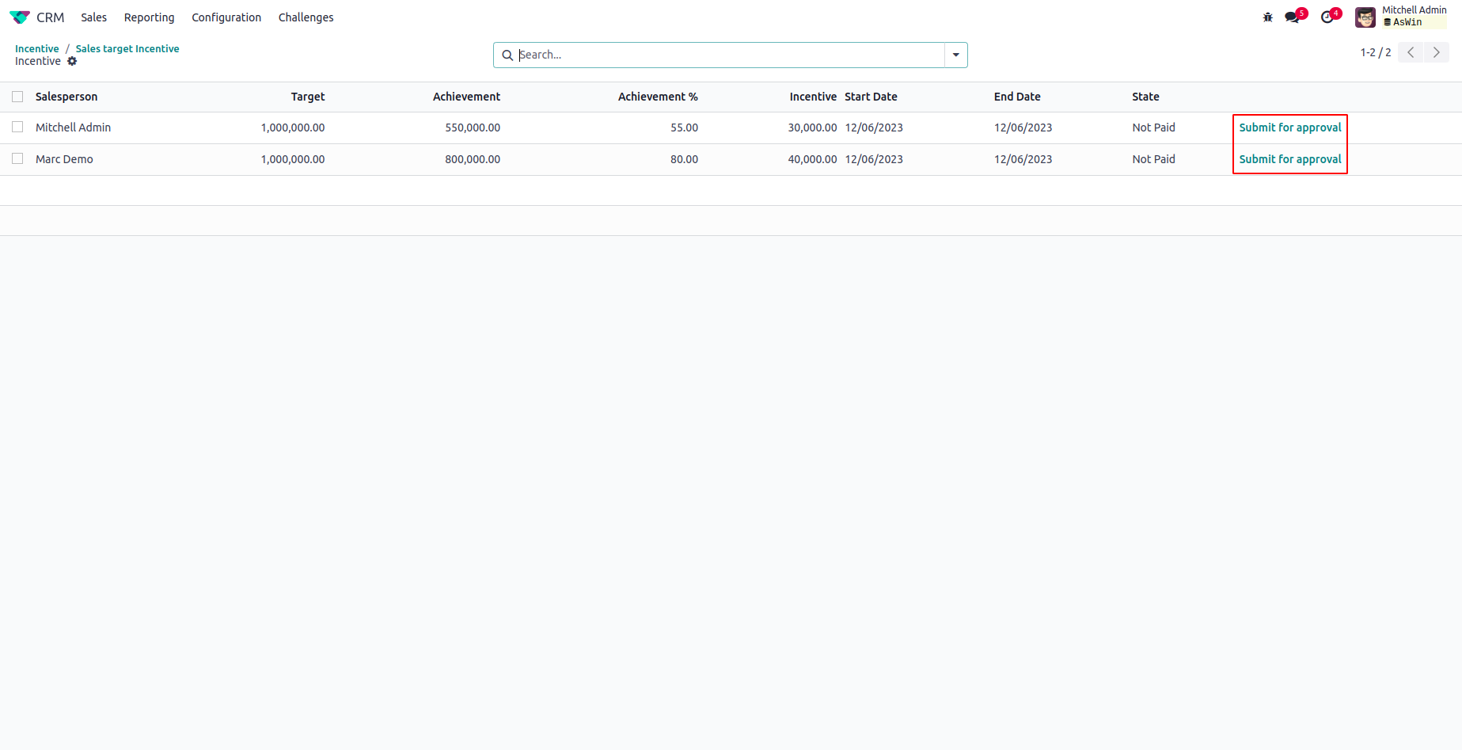
Task: Click Not Paid state in Mitchell Admin row
Action: [x=1153, y=128]
